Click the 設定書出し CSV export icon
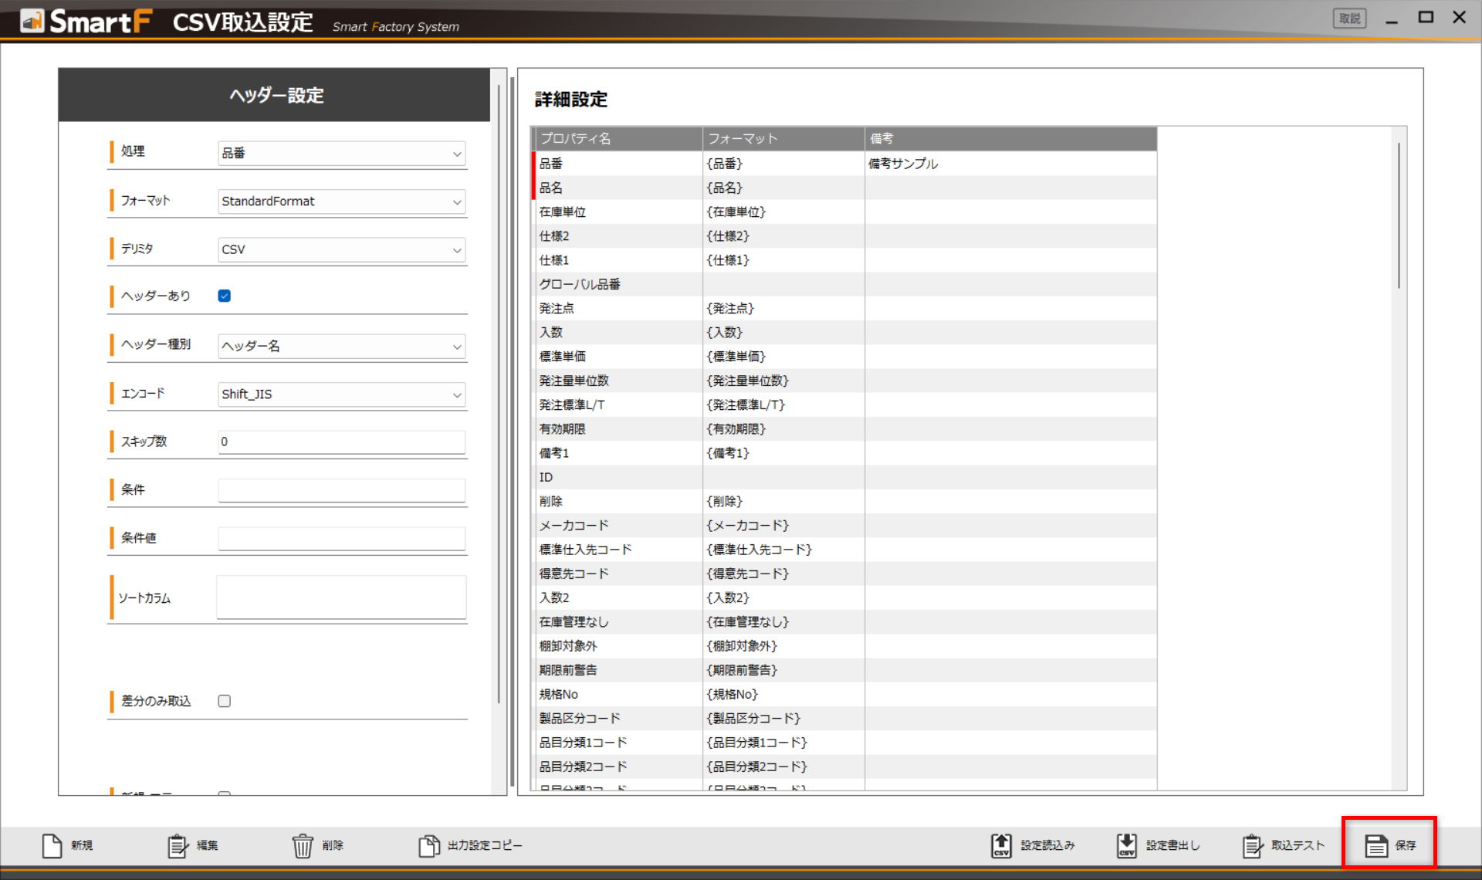The width and height of the screenshot is (1482, 880). (1126, 846)
